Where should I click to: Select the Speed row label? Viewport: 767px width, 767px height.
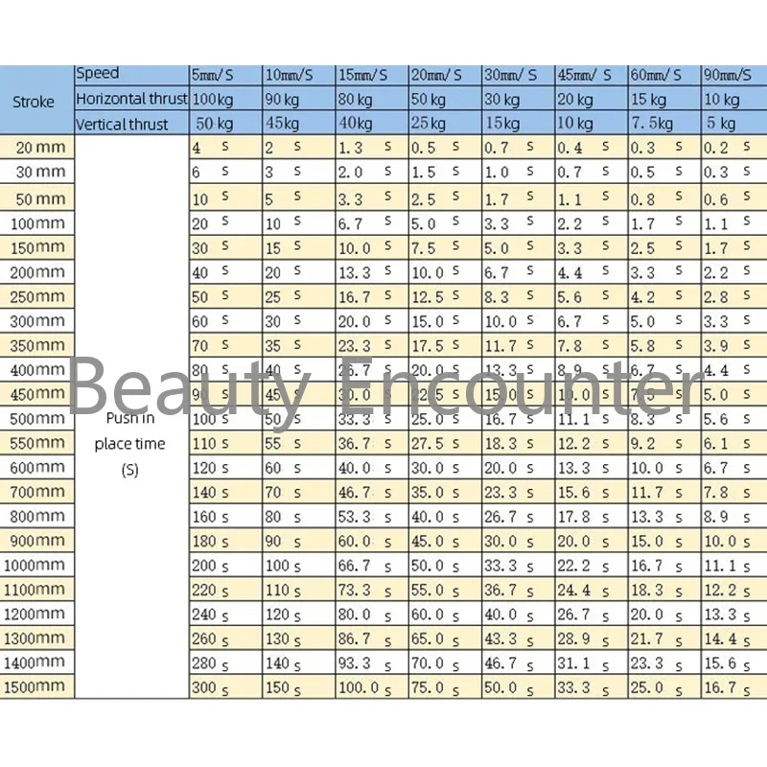click(x=131, y=75)
